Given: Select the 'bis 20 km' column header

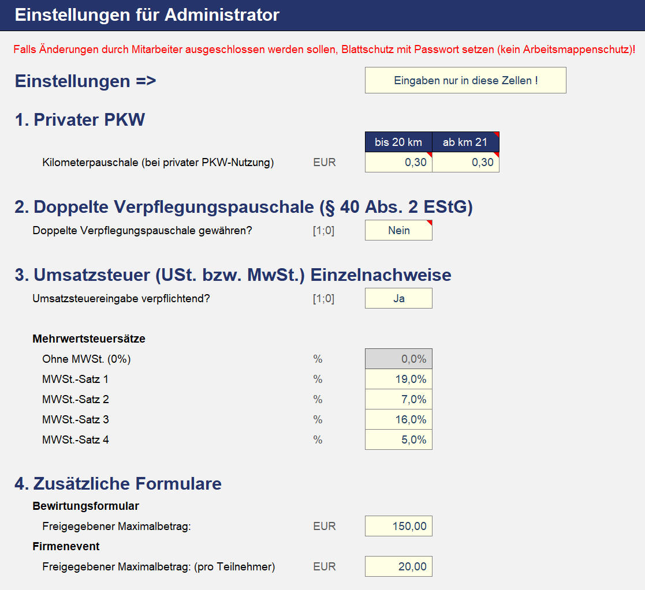Looking at the screenshot, I should (x=398, y=141).
